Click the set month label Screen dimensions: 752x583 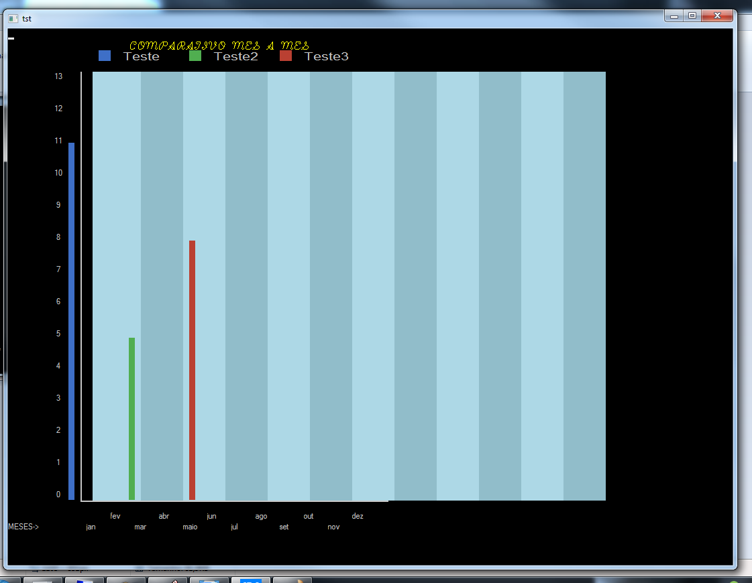tap(284, 527)
